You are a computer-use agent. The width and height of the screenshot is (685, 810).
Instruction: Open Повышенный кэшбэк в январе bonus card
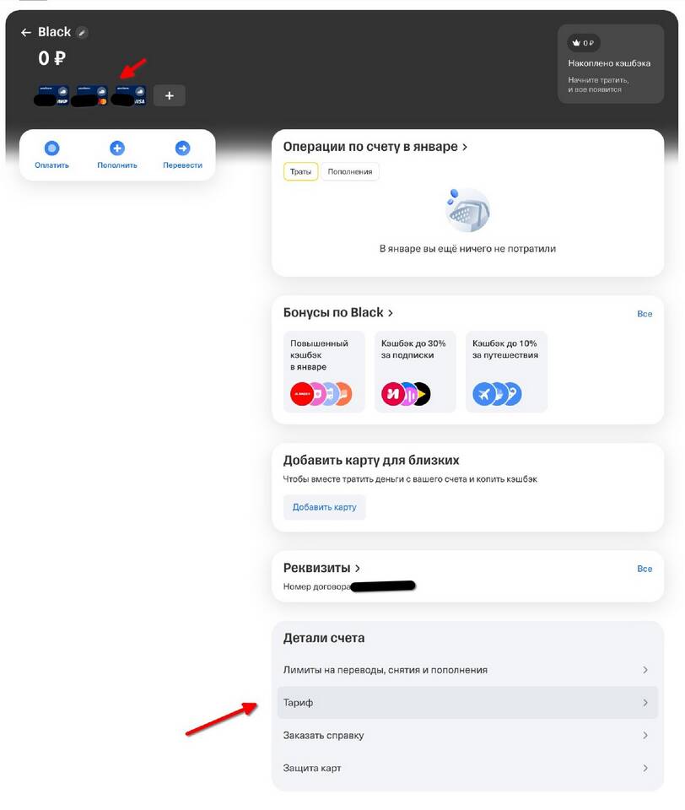coord(324,371)
